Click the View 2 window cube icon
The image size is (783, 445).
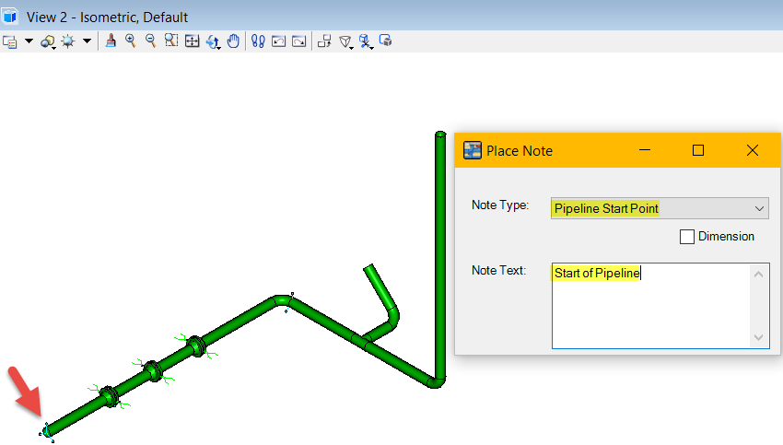click(10, 17)
